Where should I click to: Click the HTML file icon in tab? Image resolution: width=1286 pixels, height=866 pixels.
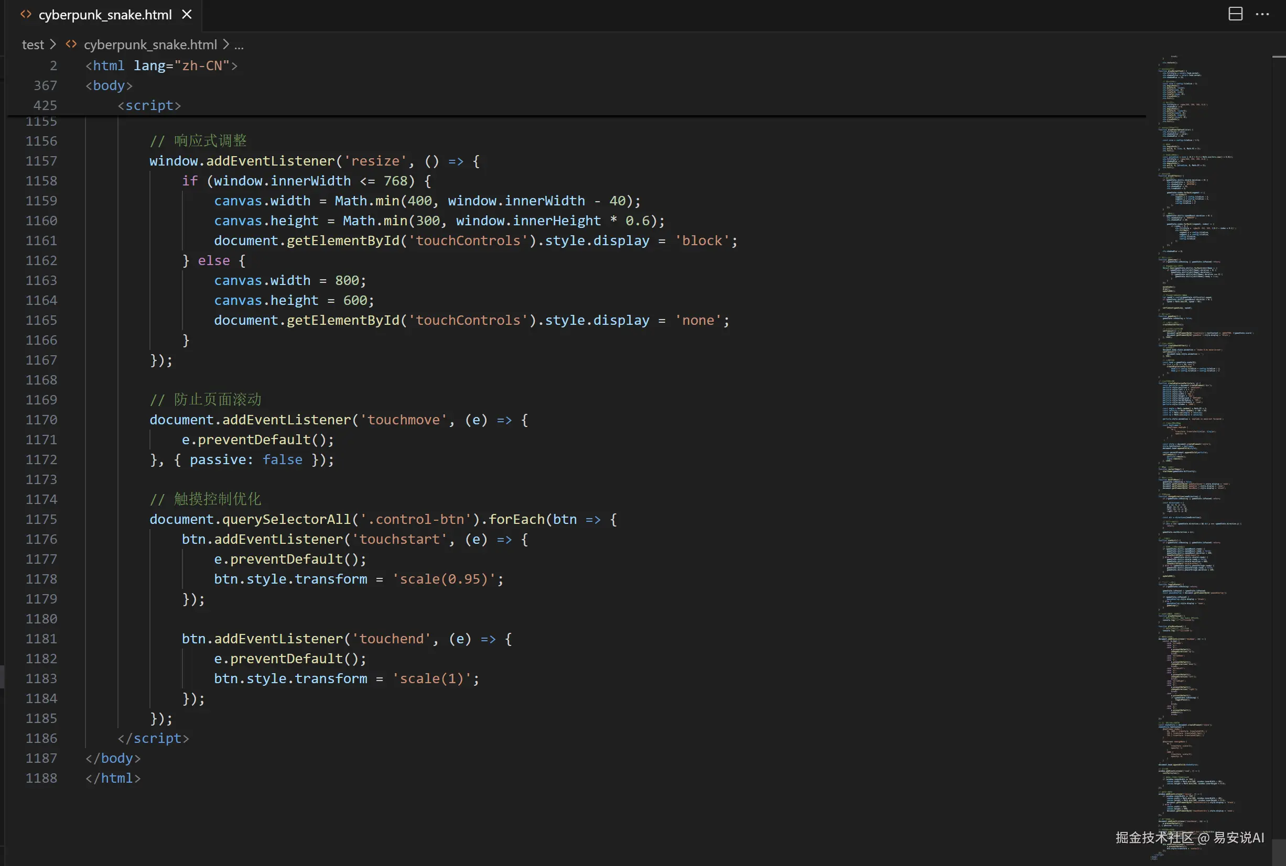26,15
